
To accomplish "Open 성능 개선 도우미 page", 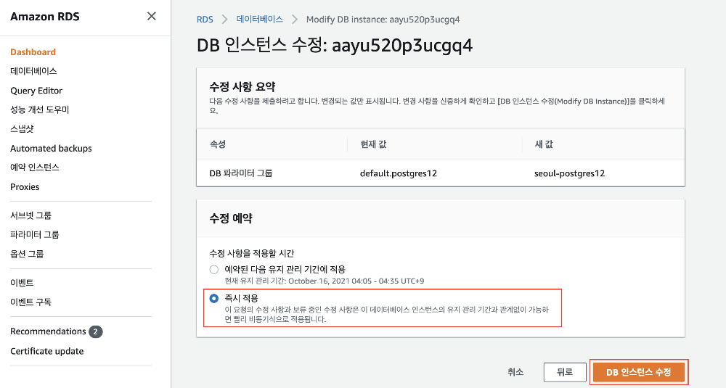I will (x=39, y=110).
